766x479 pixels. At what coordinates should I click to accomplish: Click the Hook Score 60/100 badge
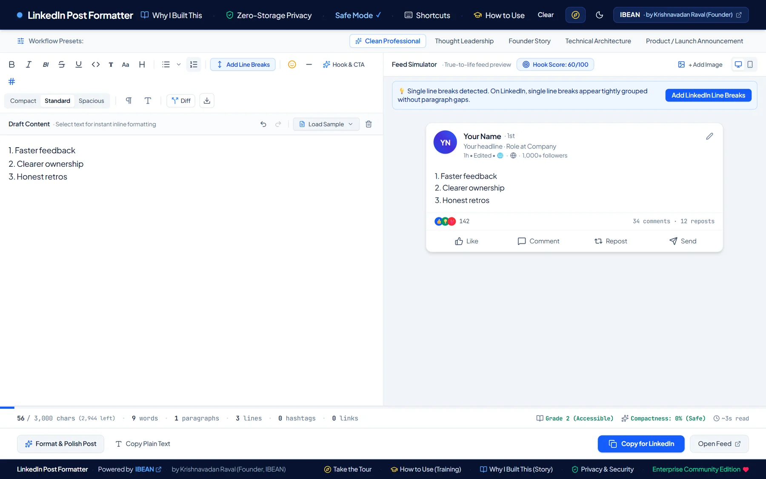(555, 65)
